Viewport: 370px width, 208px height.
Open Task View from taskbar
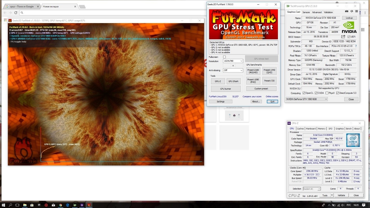tap(17, 205)
